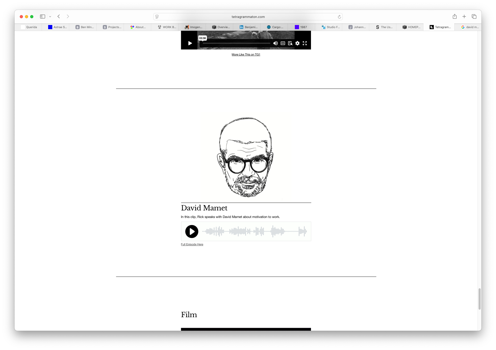Close the Safari window red button

click(x=21, y=17)
